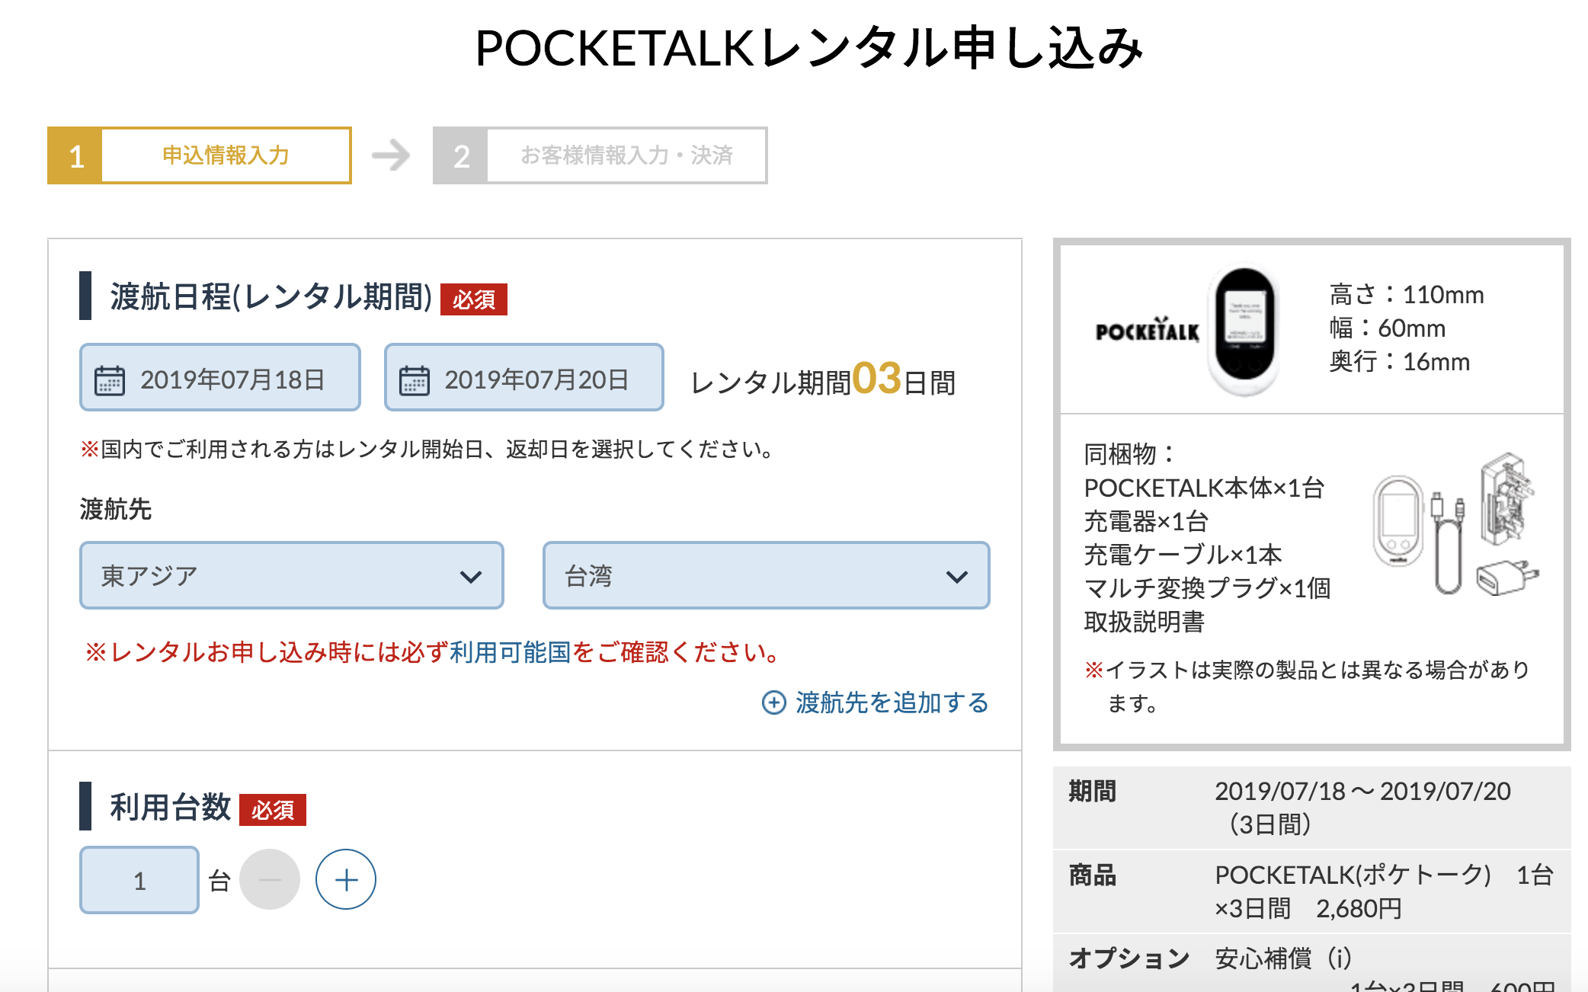Open the 東アジア region dropdown
Image resolution: width=1588 pixels, height=992 pixels.
pos(292,575)
